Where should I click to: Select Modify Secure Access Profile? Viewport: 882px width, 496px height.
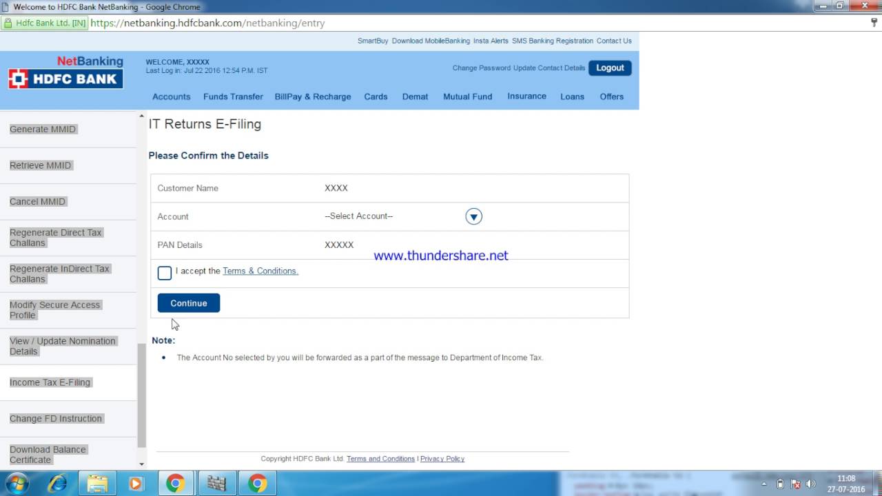pyautogui.click(x=55, y=310)
